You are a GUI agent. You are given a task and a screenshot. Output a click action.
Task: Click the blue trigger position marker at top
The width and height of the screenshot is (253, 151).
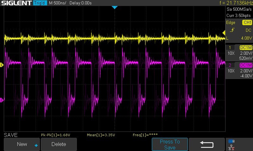click(114, 7)
